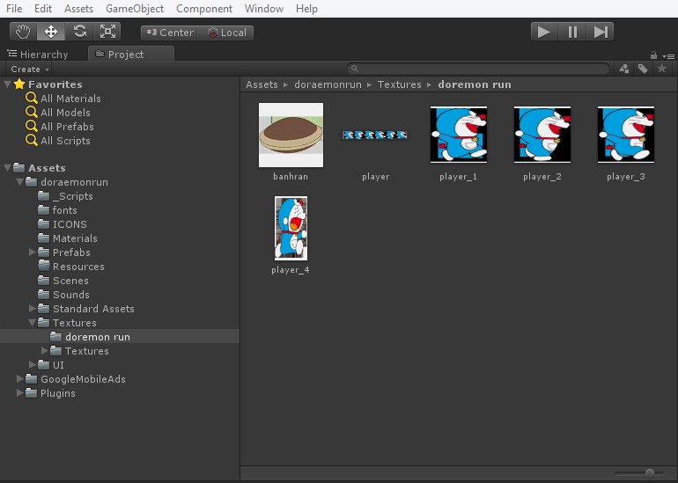678x483 pixels.
Task: Select All Prefabs favorite search
Action: pyautogui.click(x=67, y=127)
